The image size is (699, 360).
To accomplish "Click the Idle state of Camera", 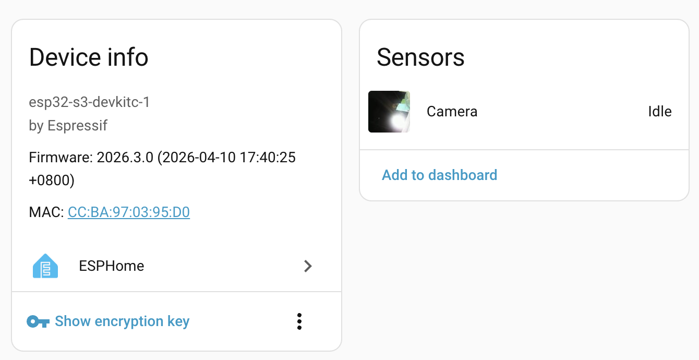I will click(x=659, y=112).
